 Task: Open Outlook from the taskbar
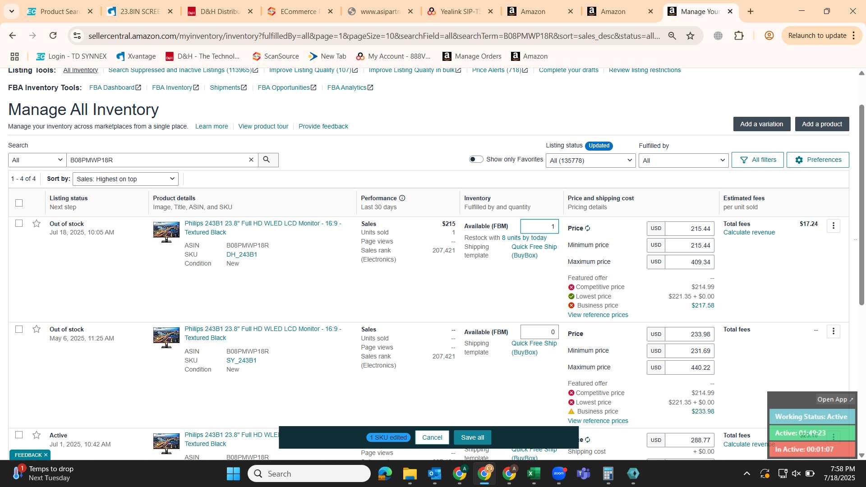(x=434, y=473)
